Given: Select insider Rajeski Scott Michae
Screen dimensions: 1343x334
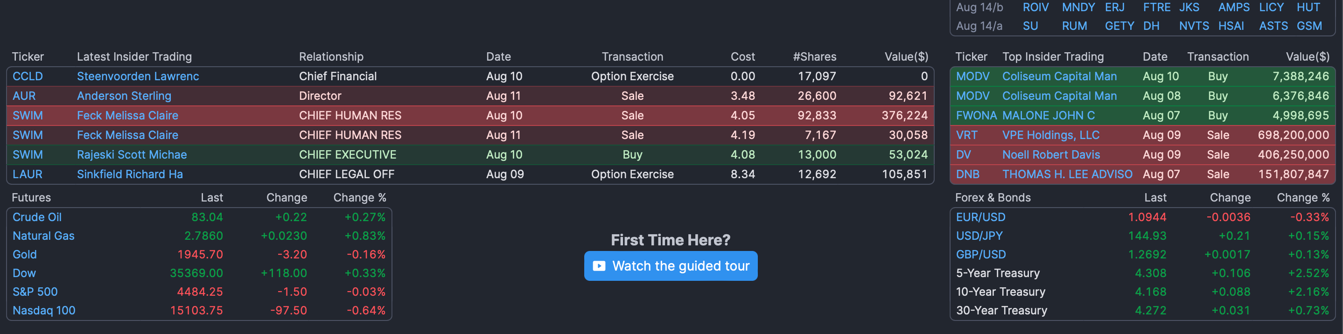Looking at the screenshot, I should click(x=132, y=155).
